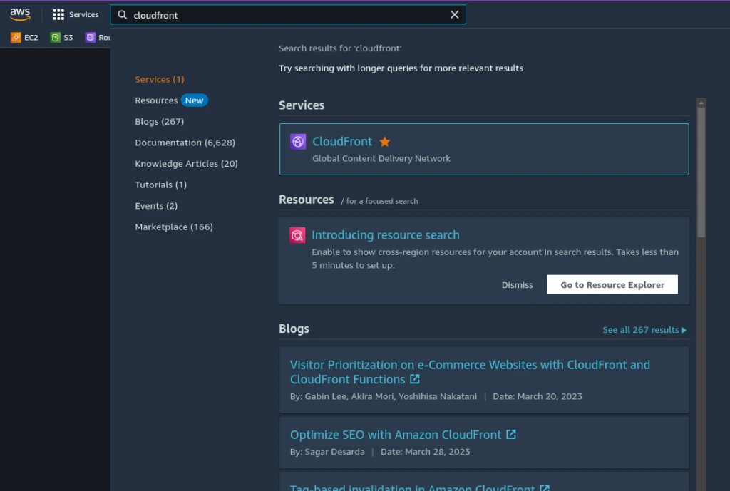The width and height of the screenshot is (730, 491).
Task: Click the search magnifier icon
Action: coord(122,15)
